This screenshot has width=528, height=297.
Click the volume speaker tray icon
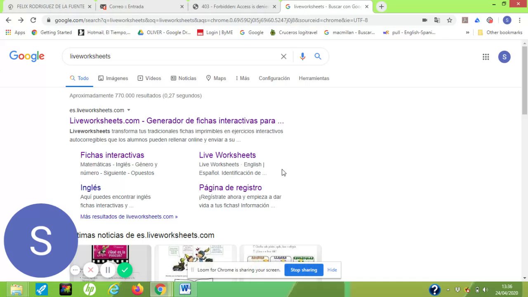485,290
